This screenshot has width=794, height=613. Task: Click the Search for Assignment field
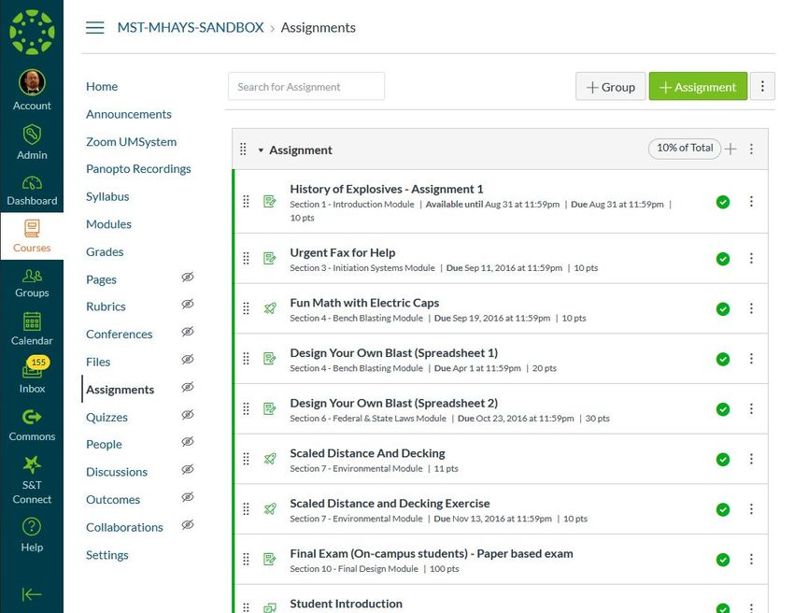(306, 87)
